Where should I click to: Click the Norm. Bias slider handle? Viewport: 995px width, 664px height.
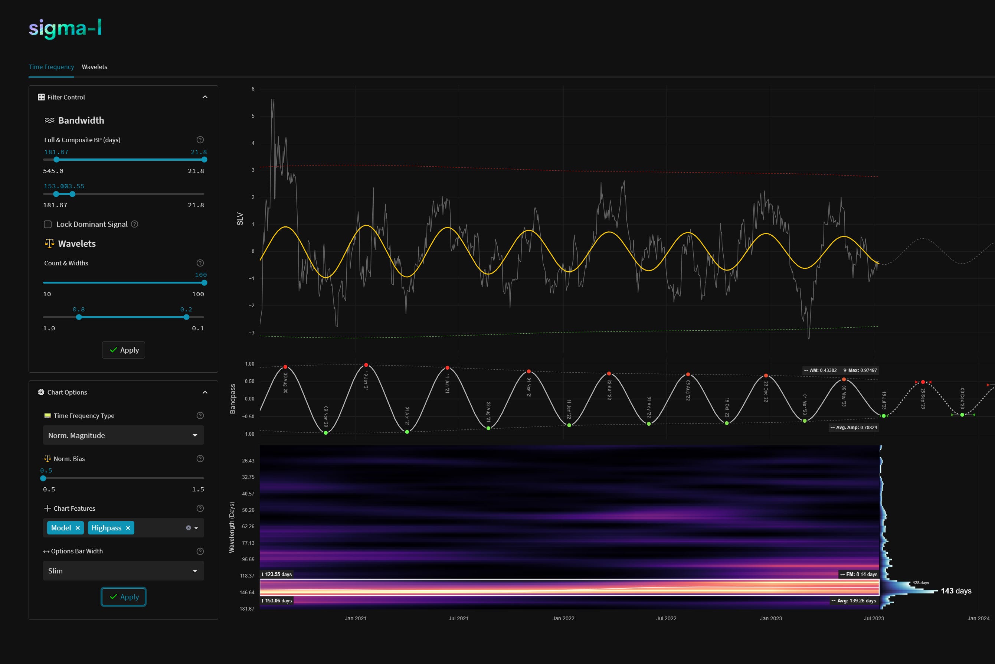tap(43, 478)
